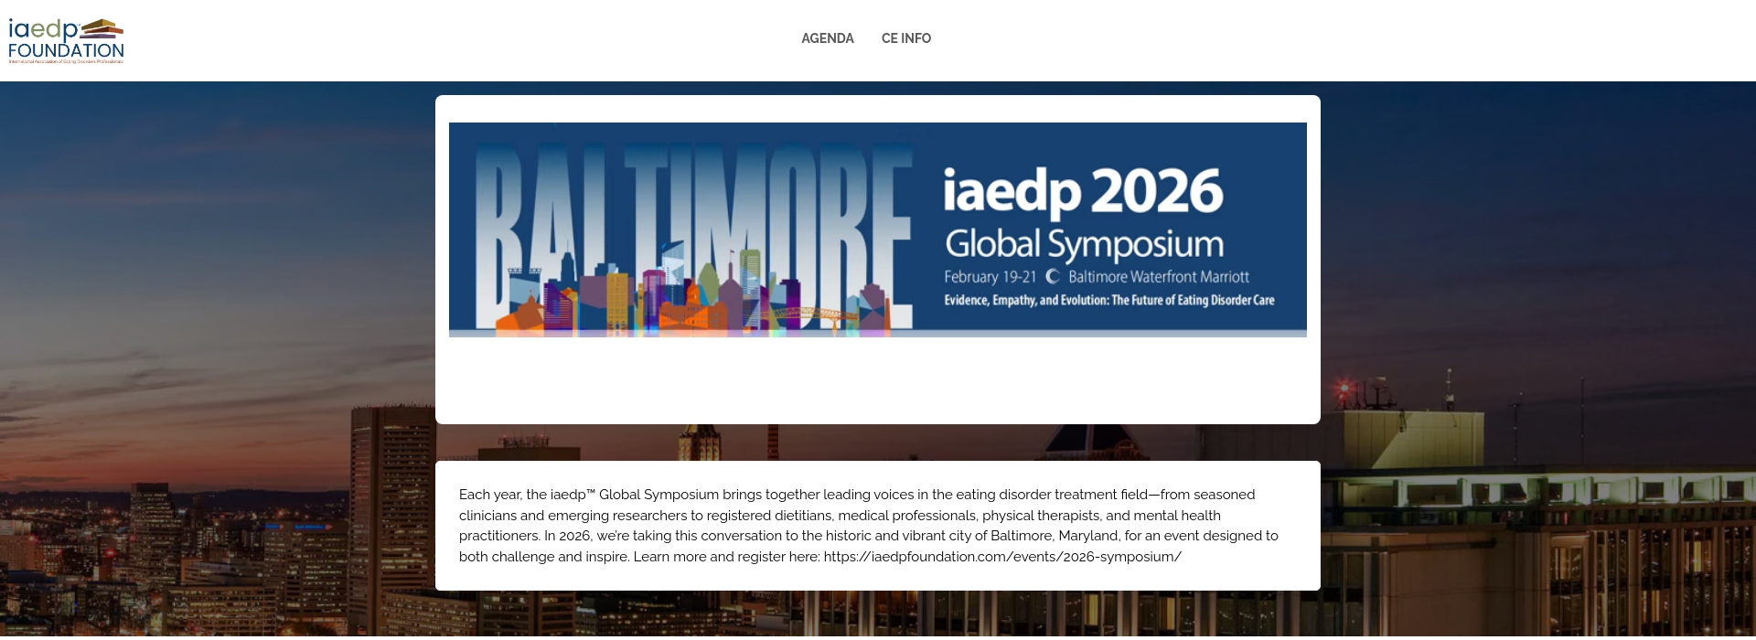The image size is (1756, 640).
Task: Click the iaedp Foundation logo
Action: [x=66, y=40]
